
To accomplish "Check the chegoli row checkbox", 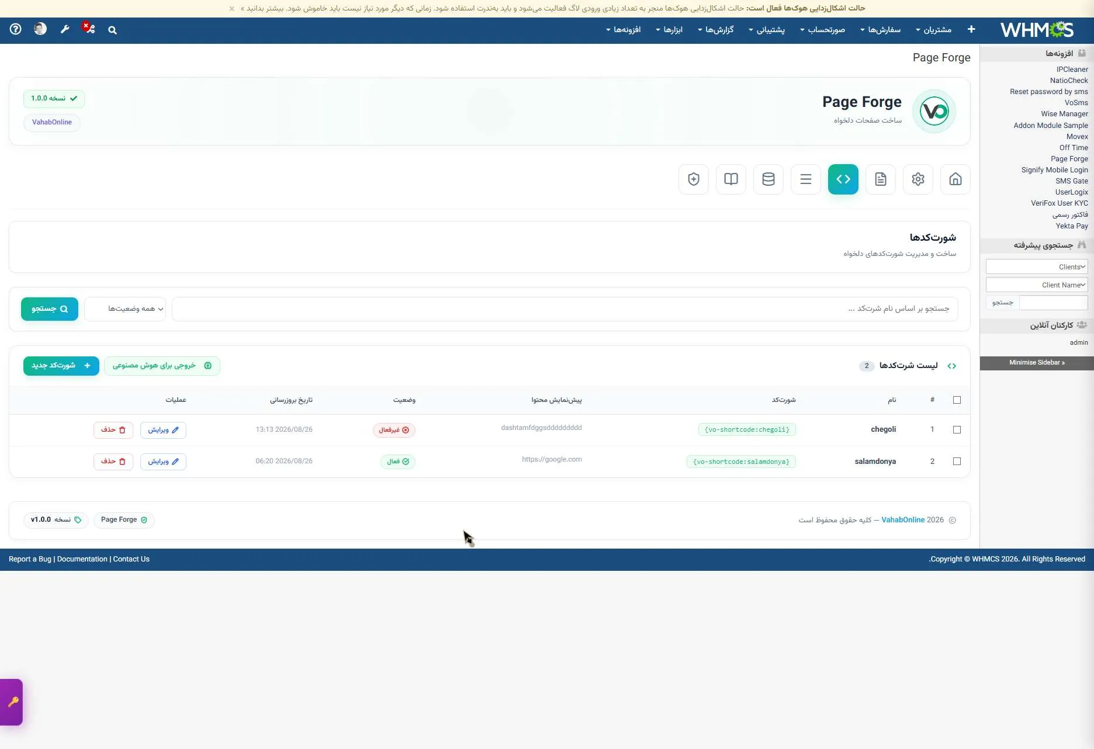I will point(957,430).
